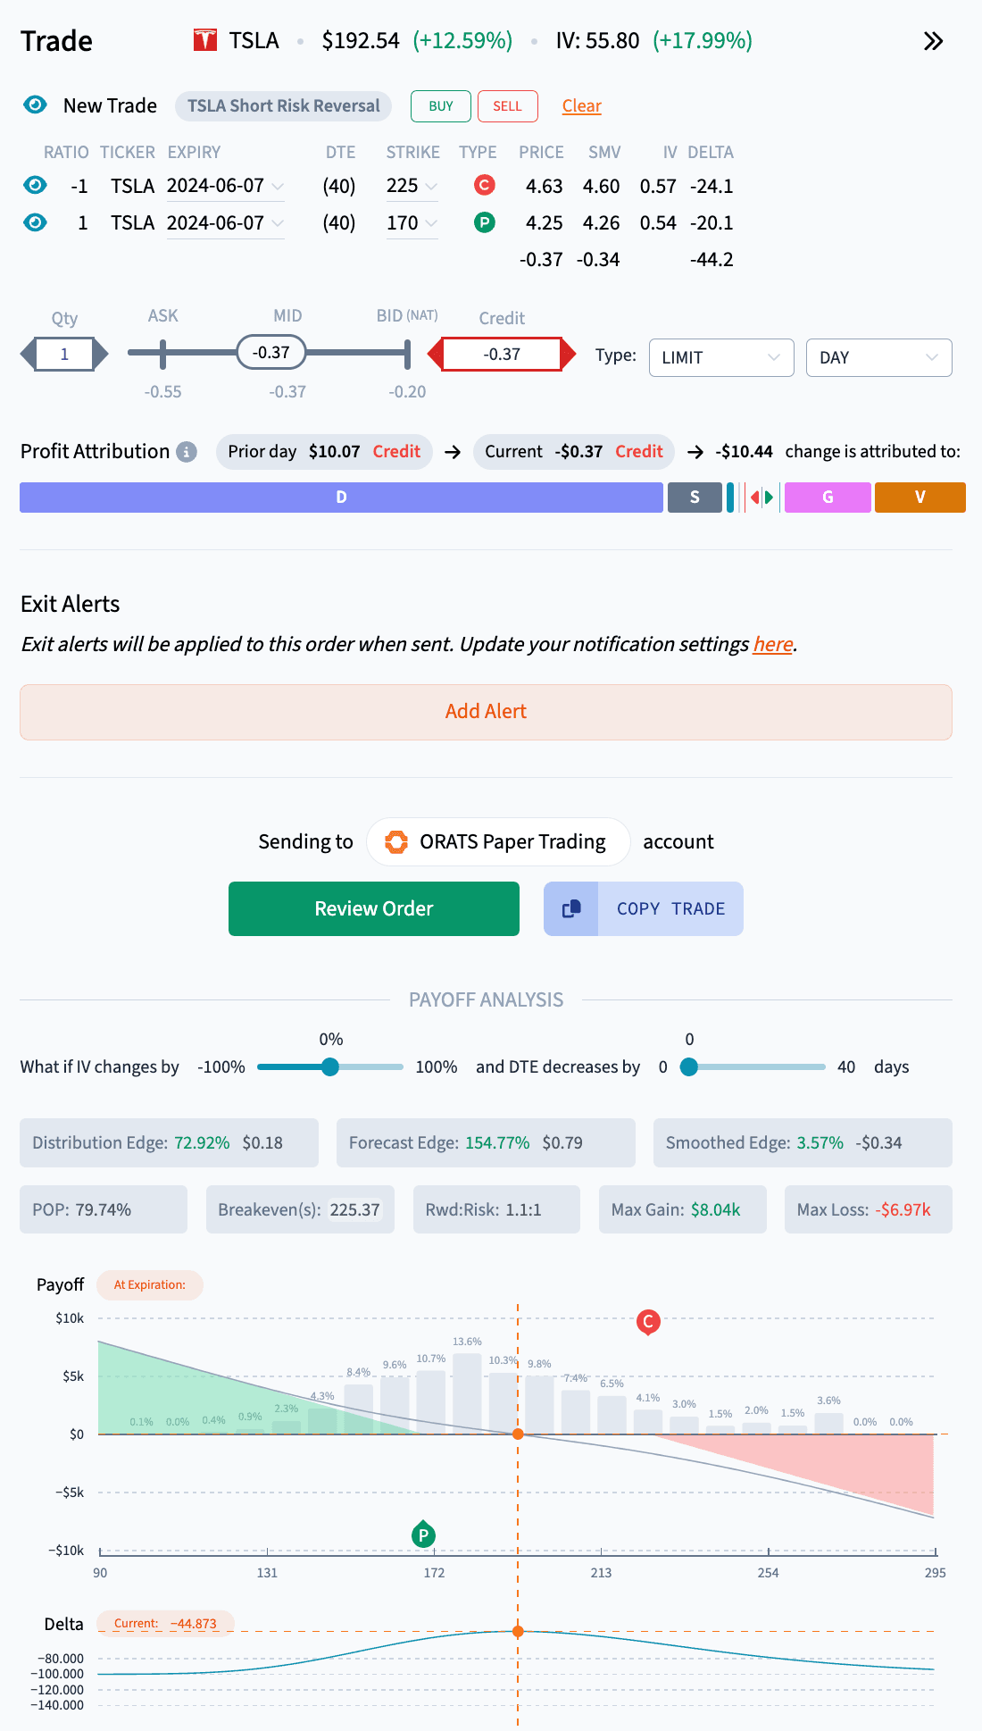Toggle visibility of the 170 put leg
This screenshot has height=1731, width=982.
coord(35,222)
